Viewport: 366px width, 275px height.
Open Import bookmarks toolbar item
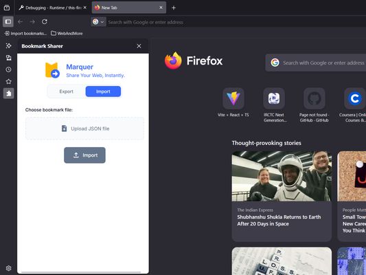point(25,34)
